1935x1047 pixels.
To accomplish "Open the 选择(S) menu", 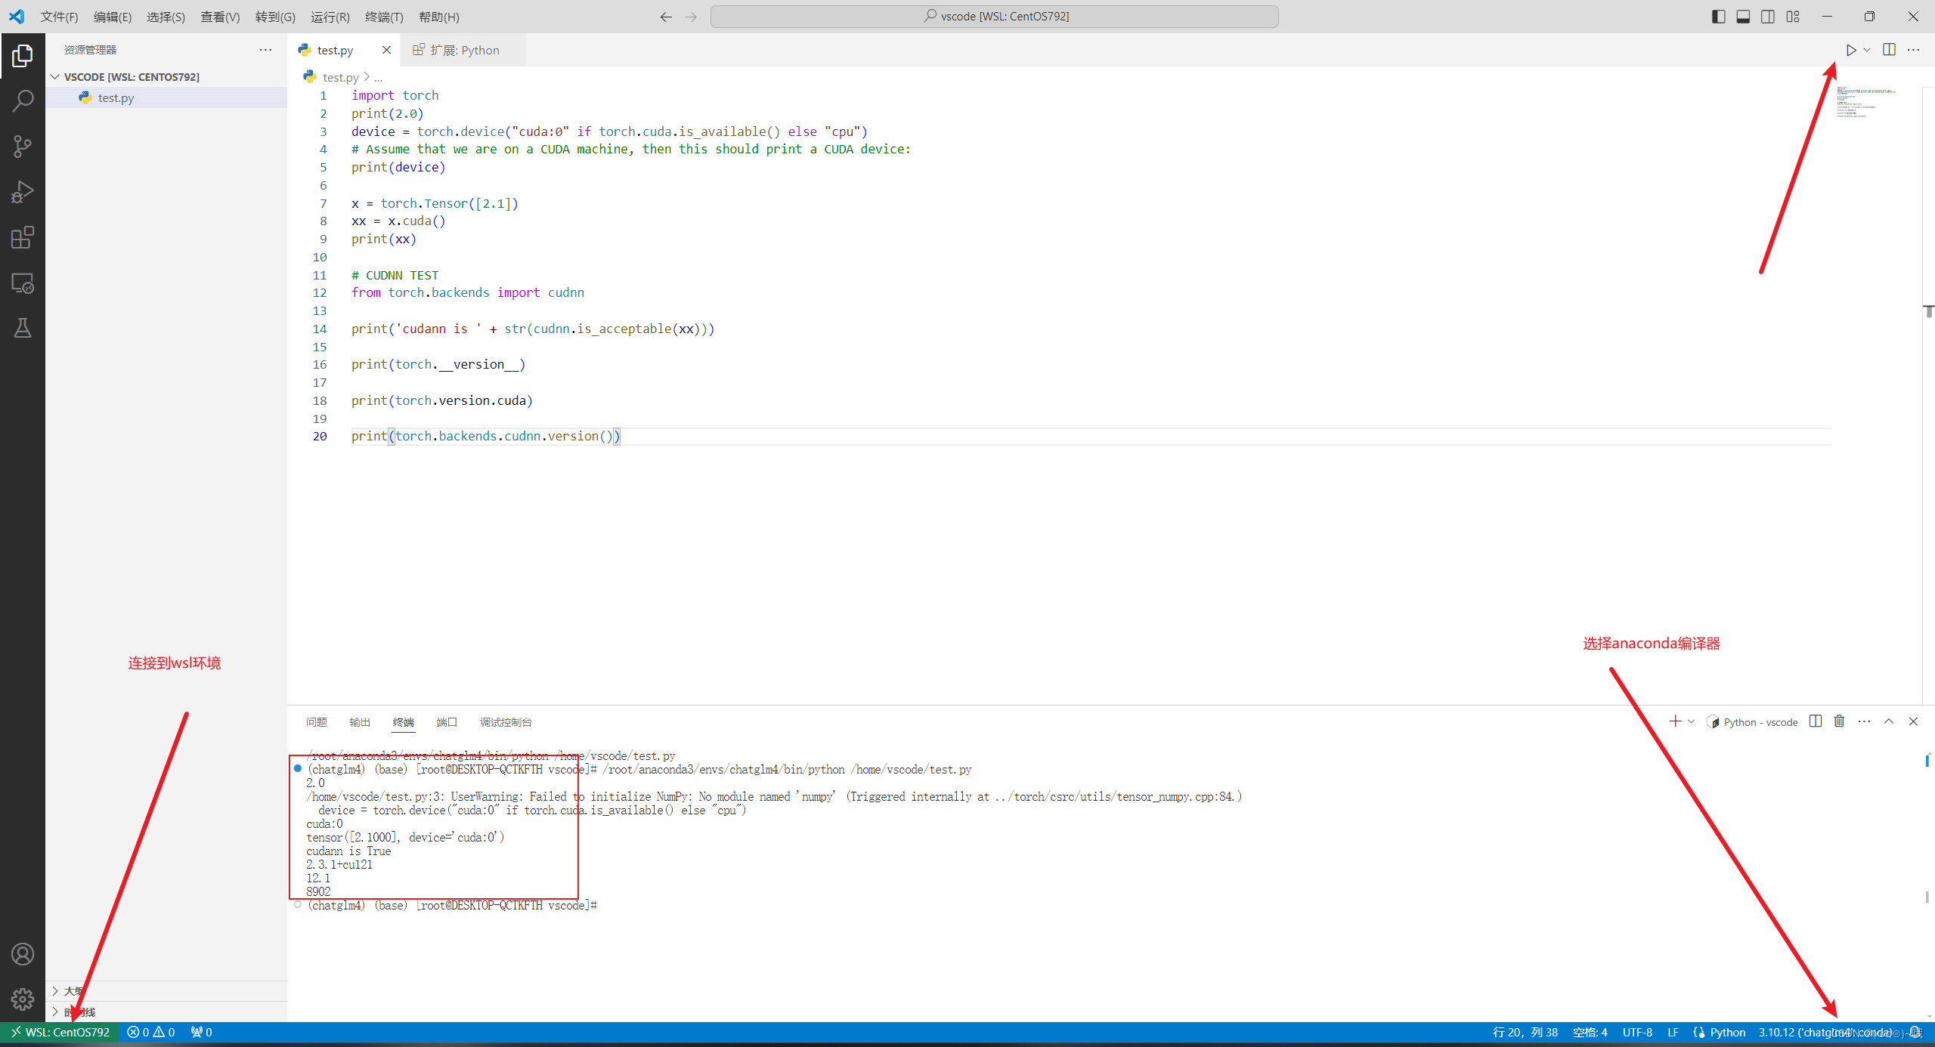I will [166, 17].
